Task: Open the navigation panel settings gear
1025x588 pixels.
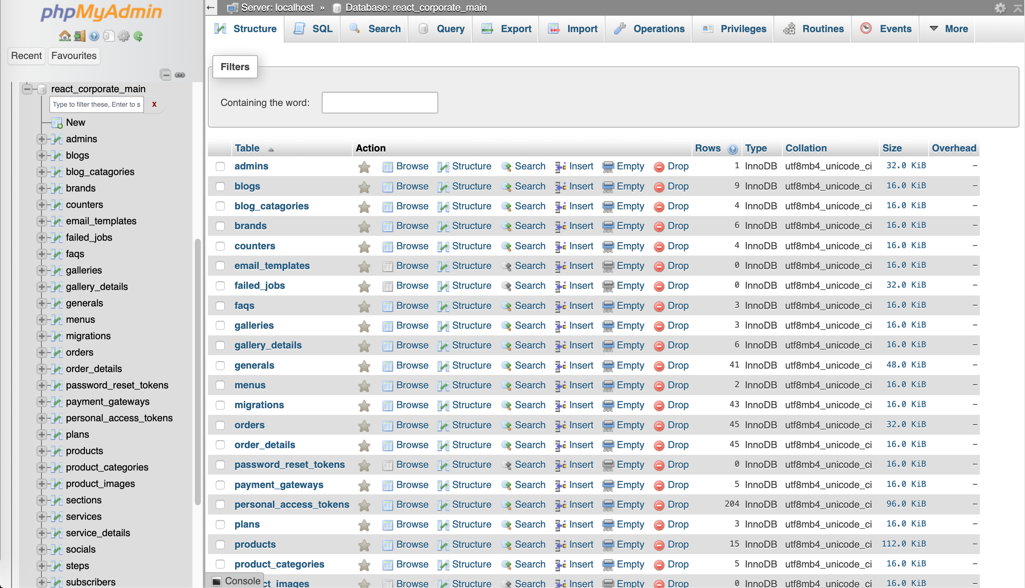Action: [x=124, y=36]
